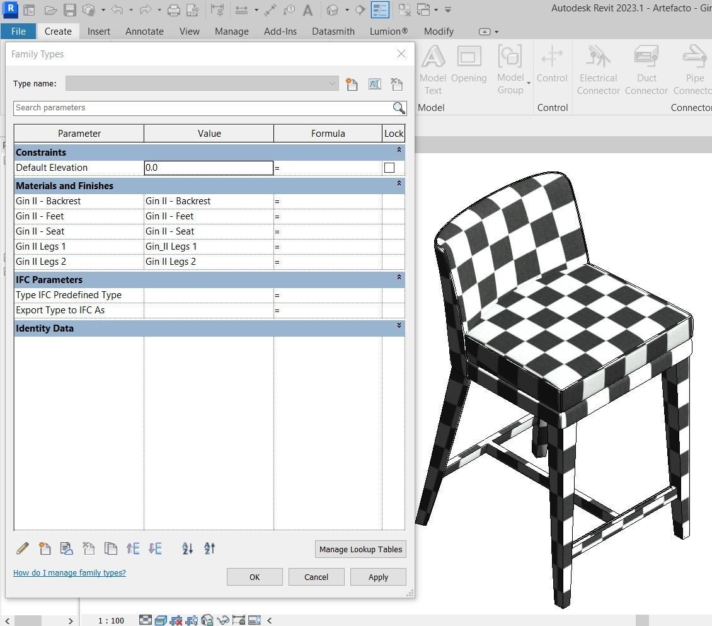Click the Control tool in the ribbon
Image resolution: width=712 pixels, height=626 pixels.
click(552, 64)
